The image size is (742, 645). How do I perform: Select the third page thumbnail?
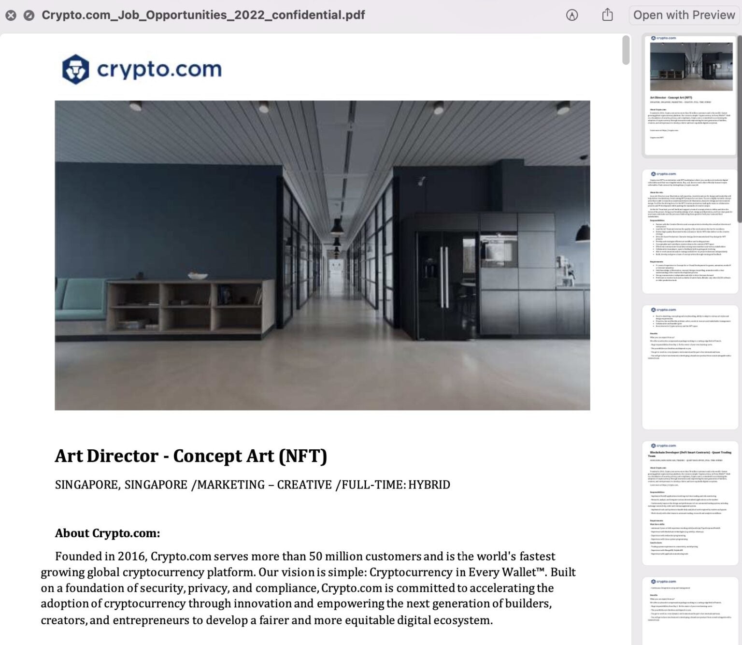pos(690,367)
